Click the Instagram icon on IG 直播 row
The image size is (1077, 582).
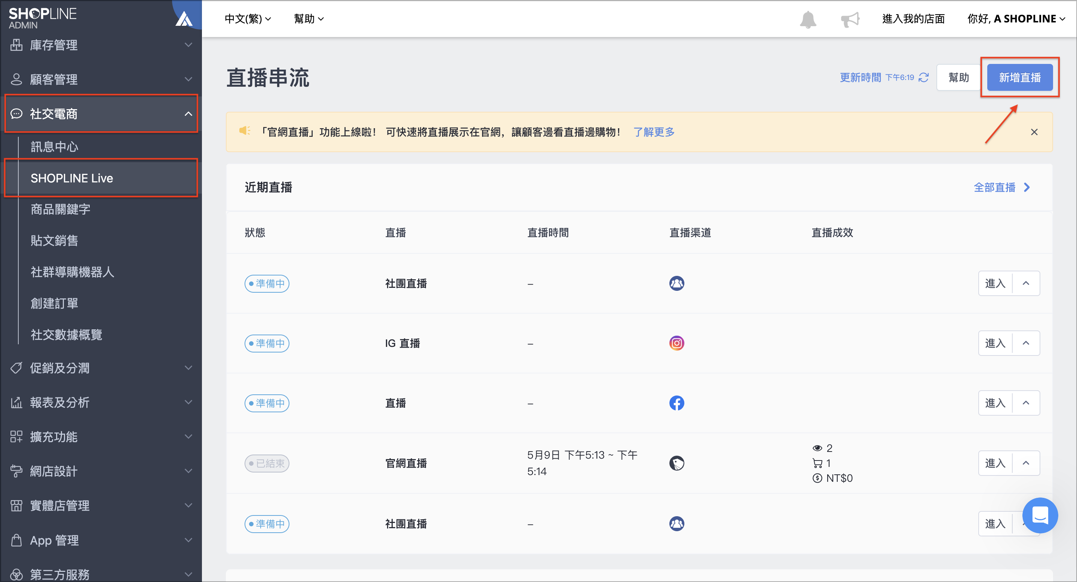coord(677,343)
